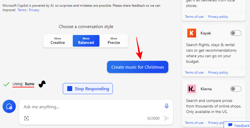Open the Privacy link in disclaimer
This screenshot has width=250, height=128.
[x=34, y=10]
